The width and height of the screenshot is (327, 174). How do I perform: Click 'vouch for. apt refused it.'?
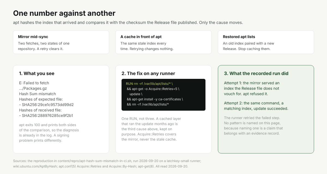coord(246,94)
